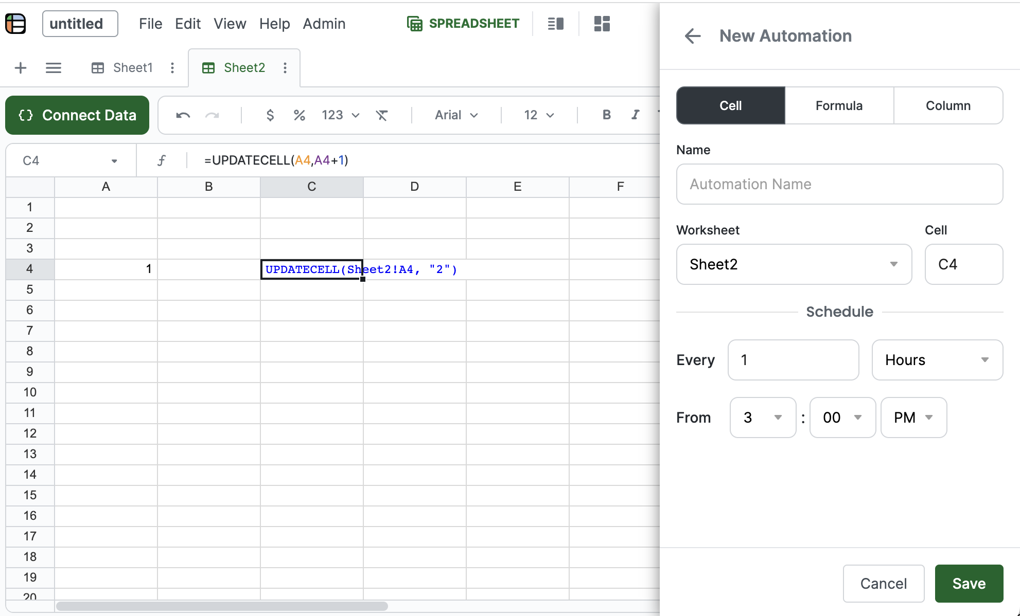The height and width of the screenshot is (616, 1020).
Task: Toggle bold text formatting
Action: [x=606, y=115]
